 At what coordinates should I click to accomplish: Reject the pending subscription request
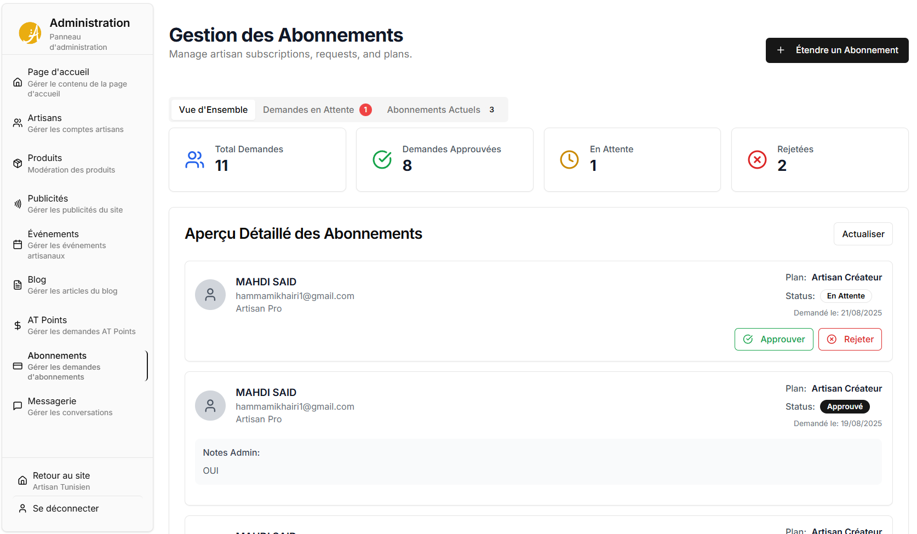(850, 339)
